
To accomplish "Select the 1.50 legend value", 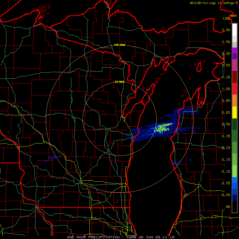I will coord(226,65).
